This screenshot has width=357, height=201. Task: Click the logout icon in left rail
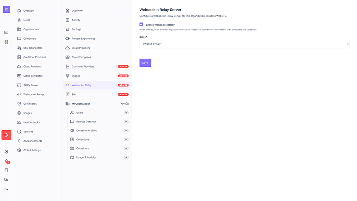pos(6,190)
